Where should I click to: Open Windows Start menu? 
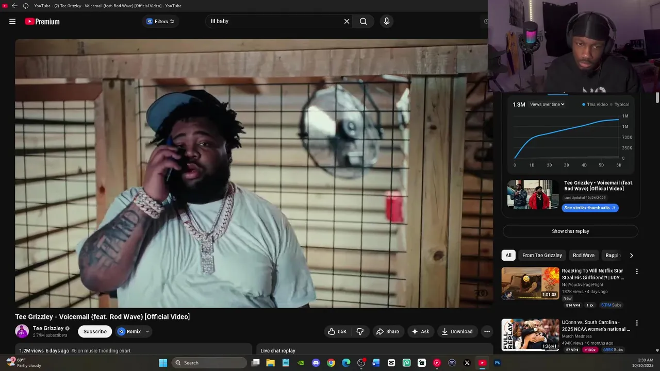pyautogui.click(x=163, y=363)
